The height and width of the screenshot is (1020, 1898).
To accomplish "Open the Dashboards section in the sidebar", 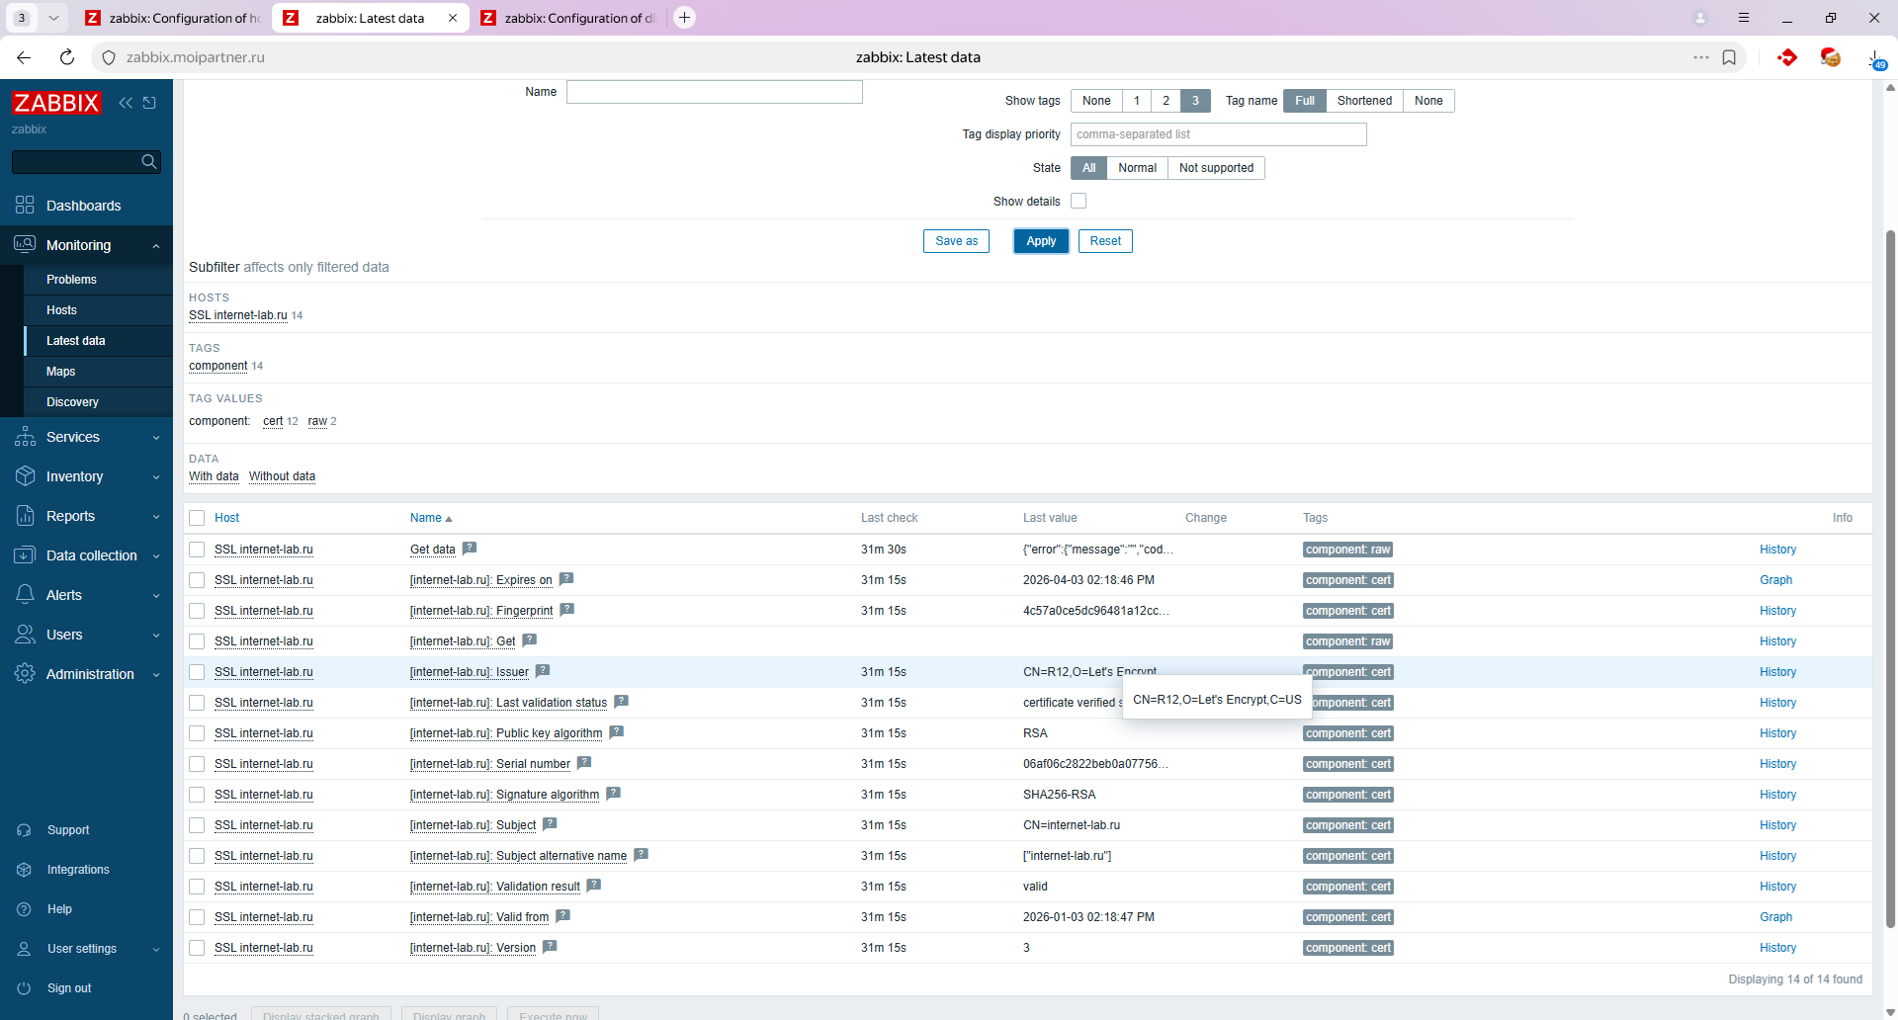I will coord(83,206).
